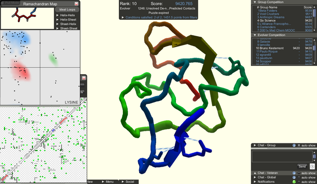Click the Group Competition scrollbar thumb
Viewport: 317px width, 184px height.
314,13
